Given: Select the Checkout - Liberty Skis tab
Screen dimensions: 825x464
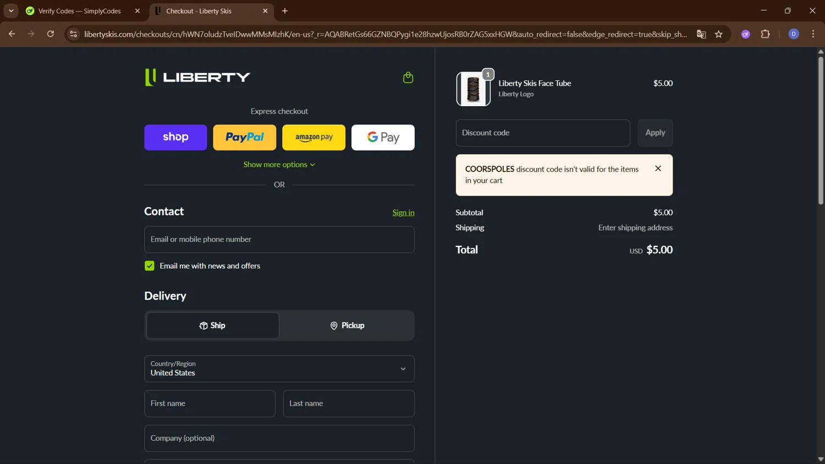Looking at the screenshot, I should pos(199,11).
